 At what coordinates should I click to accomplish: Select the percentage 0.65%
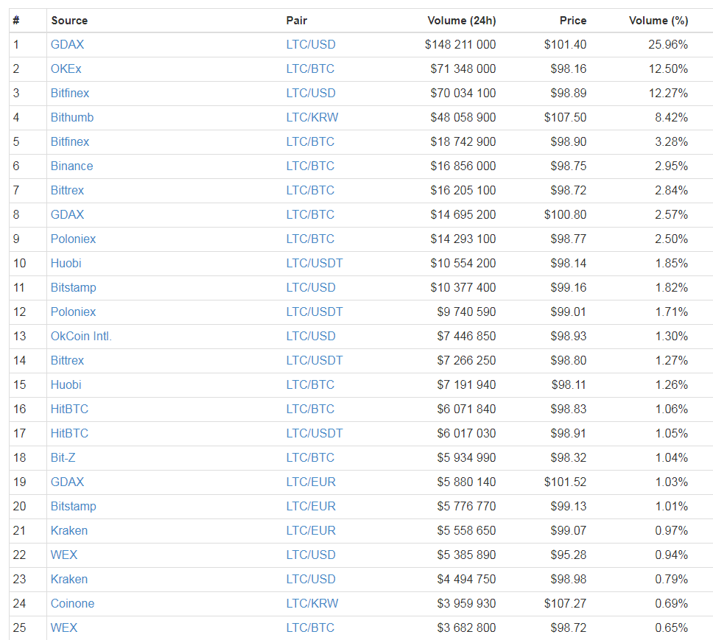click(671, 628)
